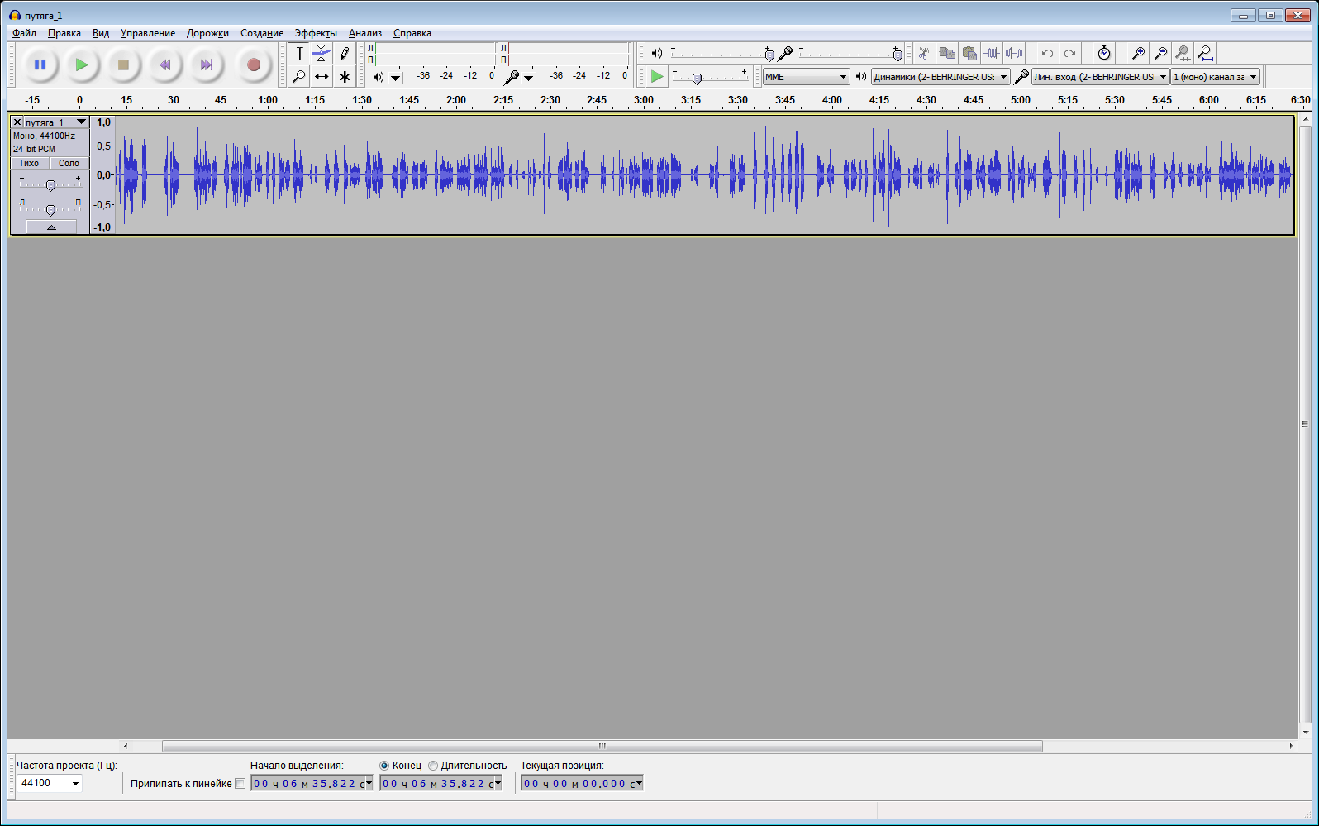Open the MME audio host dropdown

click(x=806, y=77)
